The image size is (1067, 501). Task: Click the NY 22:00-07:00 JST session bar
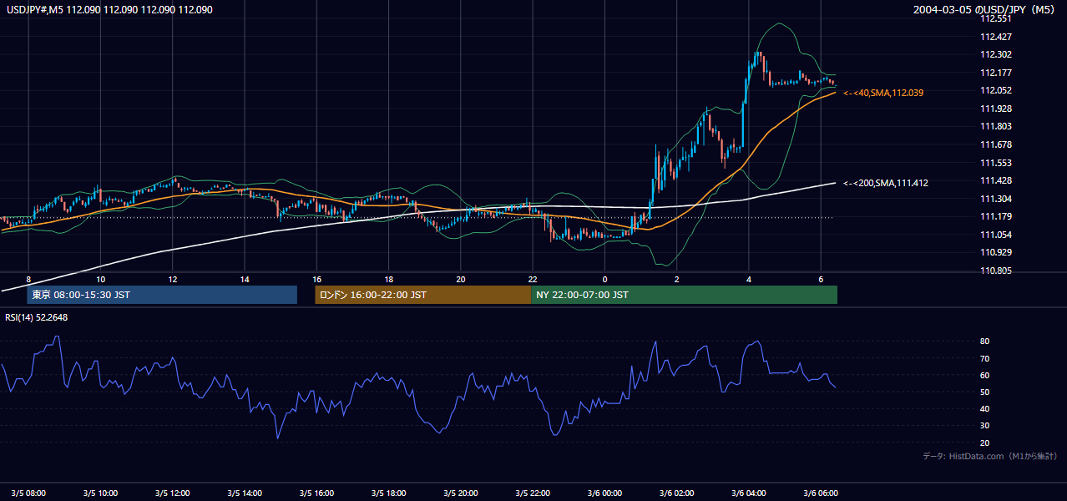coord(684,295)
